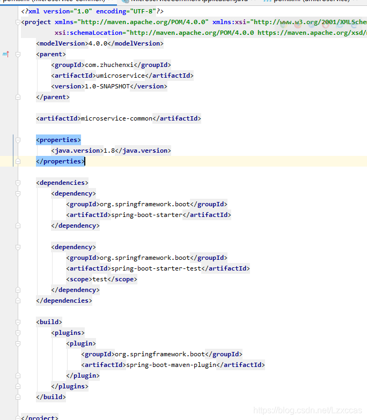Viewport: 367px width, 420px height.
Task: Click the modelVersion 4.0.0 line
Action: pos(100,43)
